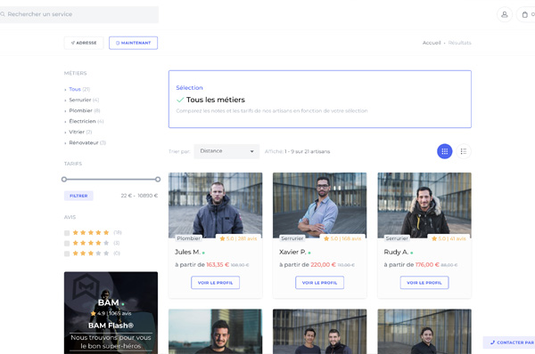Click the Rechercher un service field

pos(79,14)
